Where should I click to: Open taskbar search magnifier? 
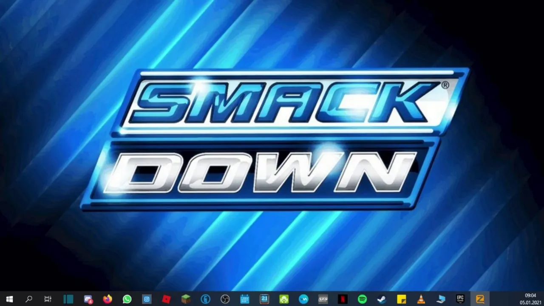[29, 299]
